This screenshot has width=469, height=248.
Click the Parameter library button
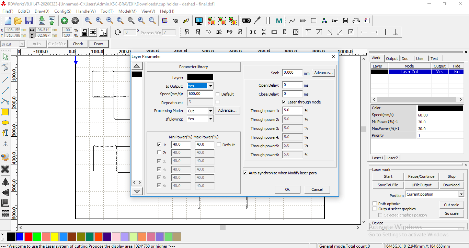tap(193, 67)
